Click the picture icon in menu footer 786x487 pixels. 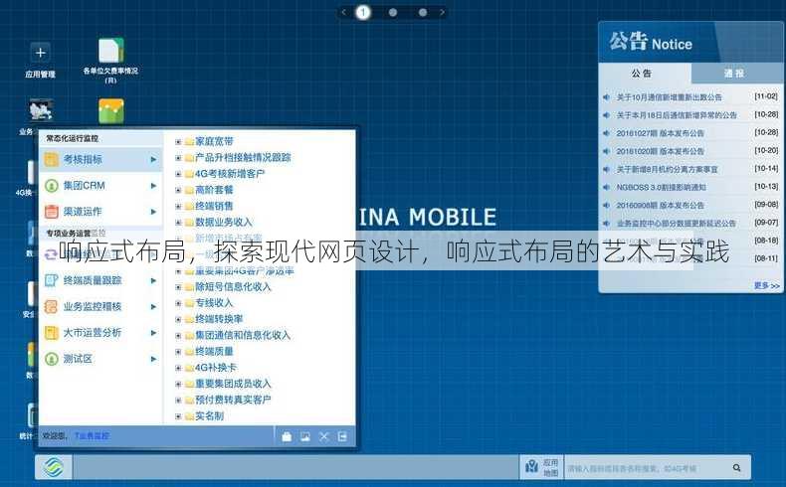click(304, 436)
